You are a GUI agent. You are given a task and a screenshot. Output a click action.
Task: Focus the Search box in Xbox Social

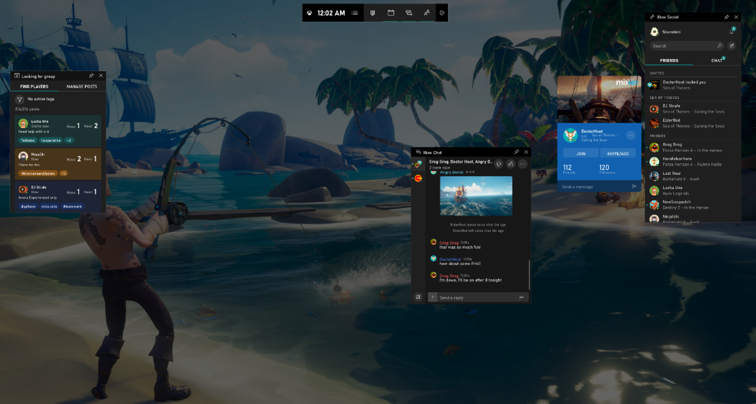pos(687,45)
